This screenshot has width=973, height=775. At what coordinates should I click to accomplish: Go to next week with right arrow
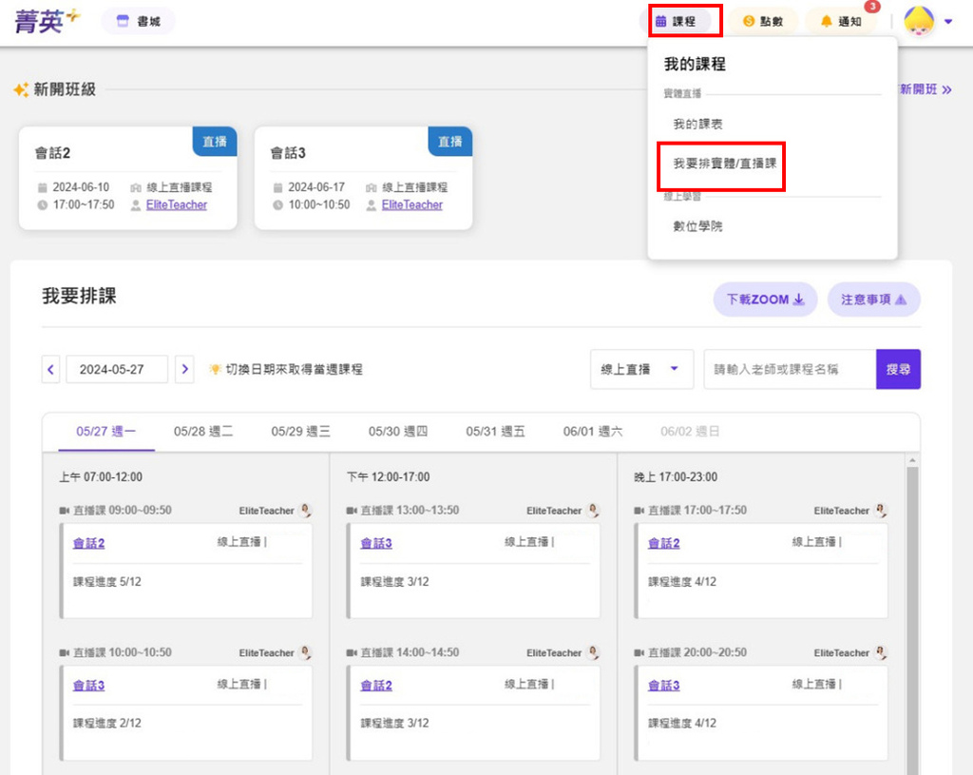(185, 369)
